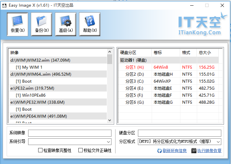Click the 硬盘分区 text field
This screenshot has height=164, width=231.
[x=179, y=133]
